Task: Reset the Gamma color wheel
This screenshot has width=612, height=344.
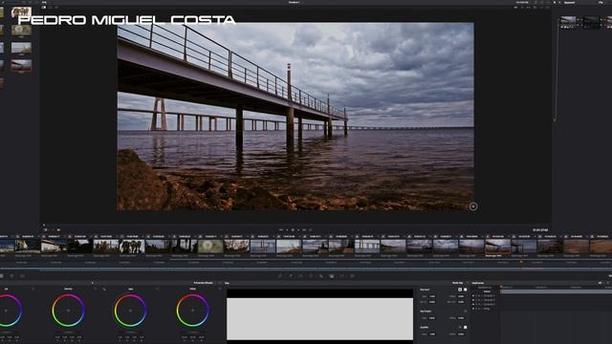Action: (96, 289)
